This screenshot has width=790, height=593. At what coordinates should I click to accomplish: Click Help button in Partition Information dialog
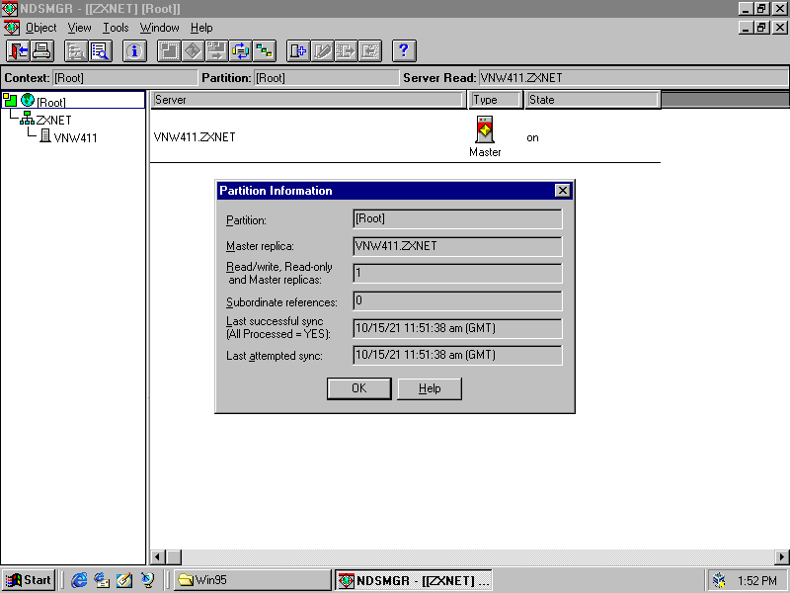pos(430,388)
